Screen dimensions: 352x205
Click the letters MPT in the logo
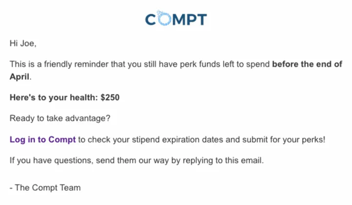pos(190,19)
